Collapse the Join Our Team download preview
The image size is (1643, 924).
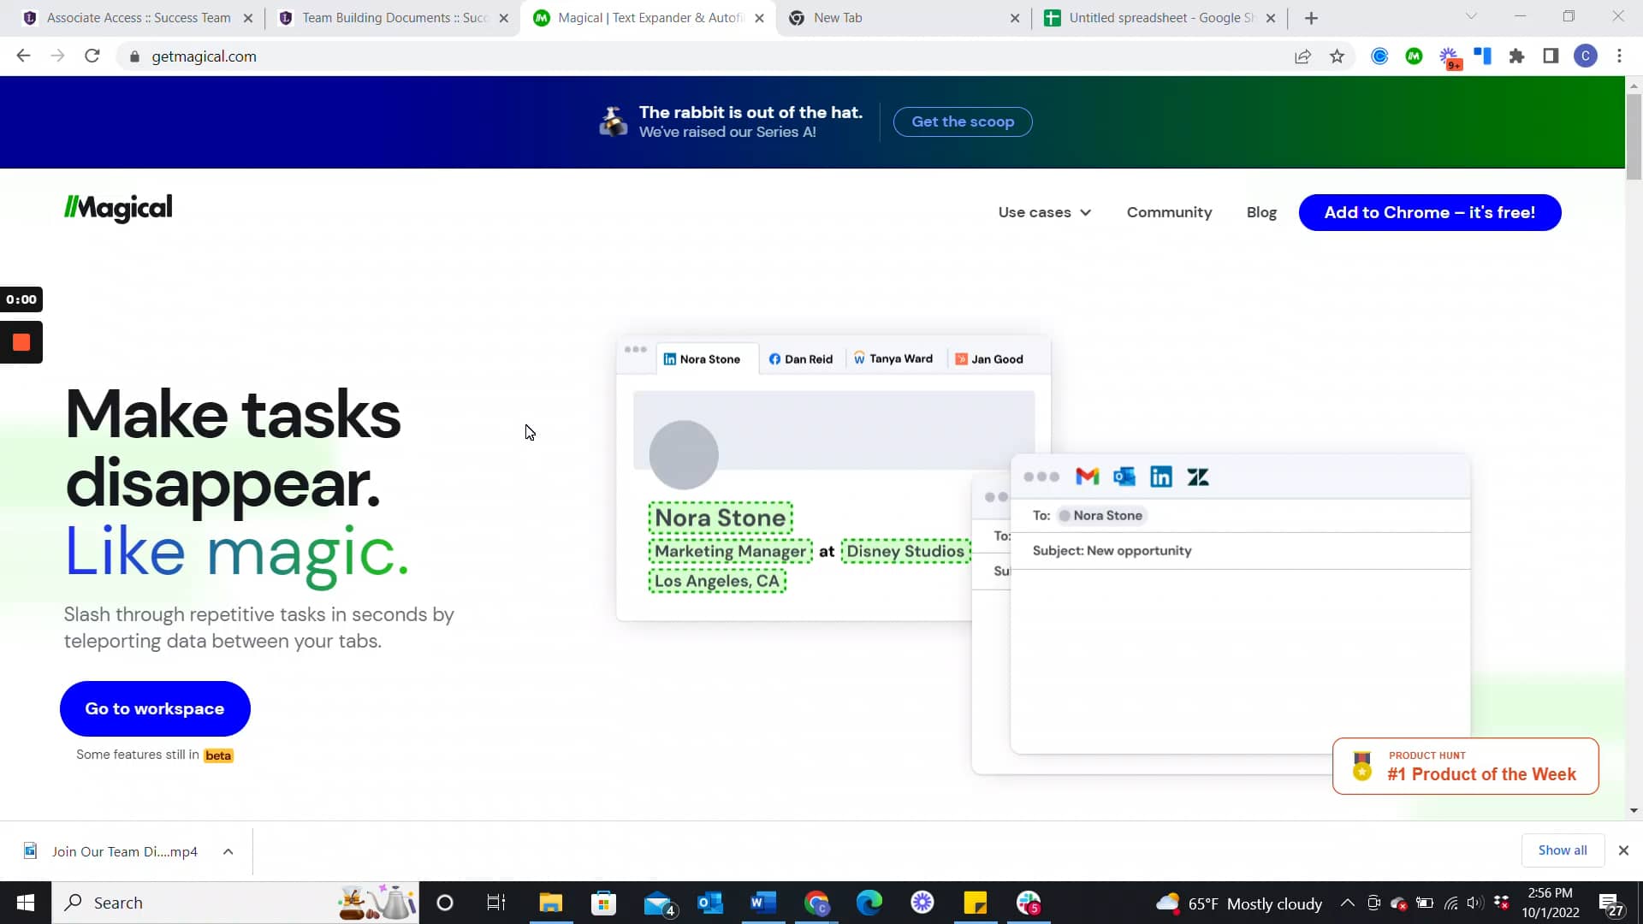[x=228, y=851]
